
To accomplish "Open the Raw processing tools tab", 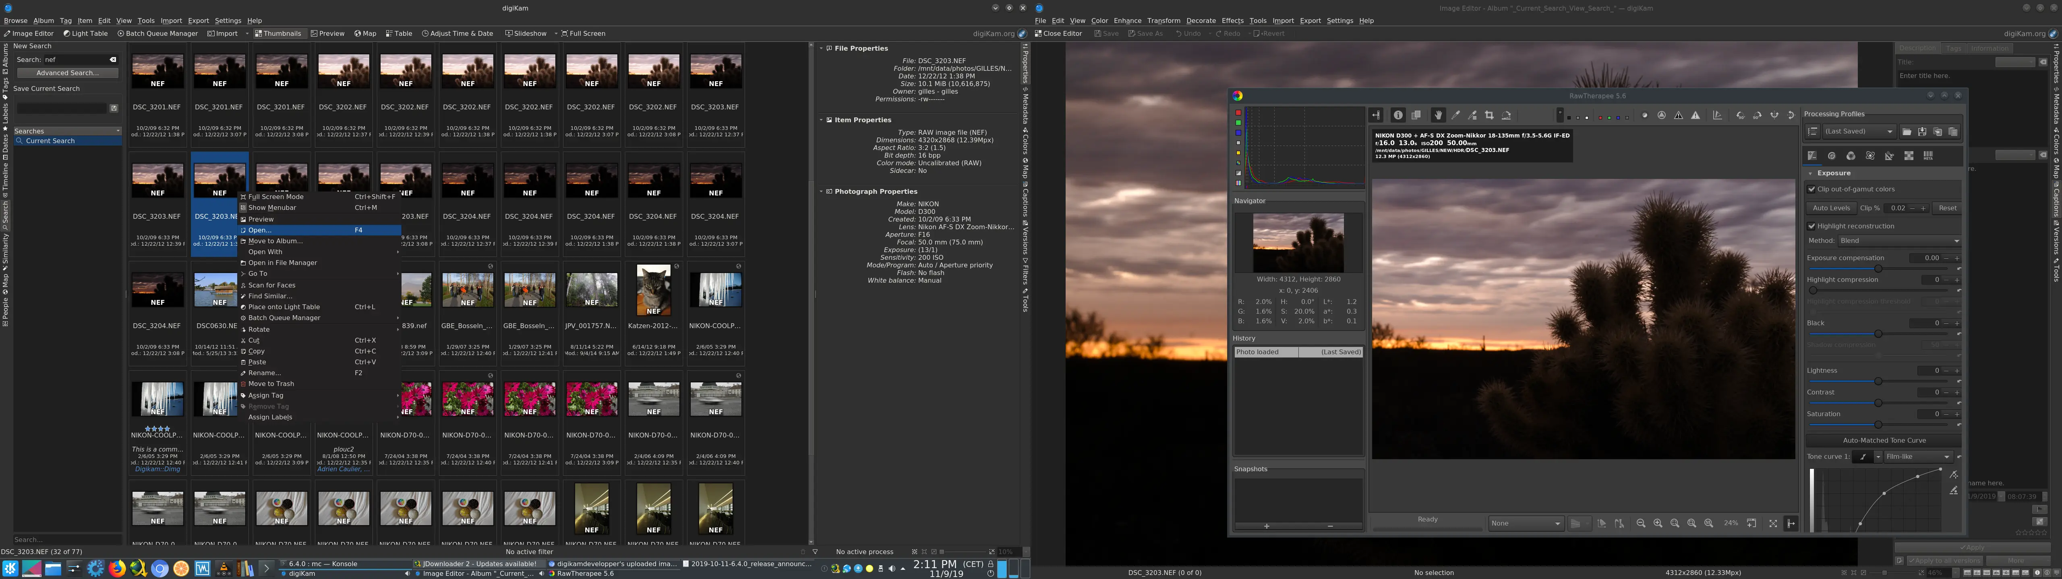I will pyautogui.click(x=1909, y=155).
